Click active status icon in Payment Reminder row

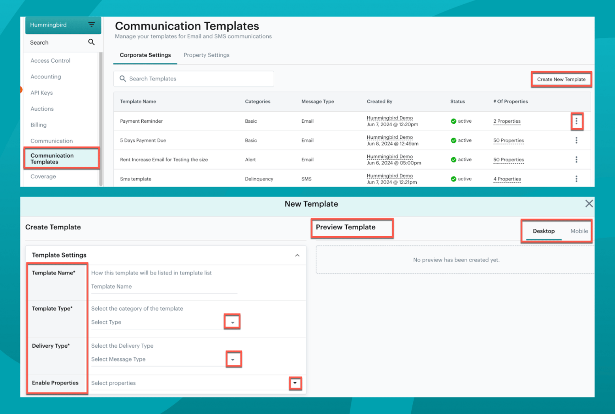coord(453,121)
